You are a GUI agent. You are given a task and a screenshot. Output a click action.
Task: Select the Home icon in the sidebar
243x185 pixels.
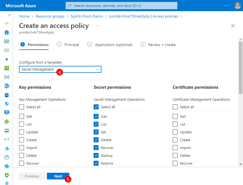(x=6, y=32)
